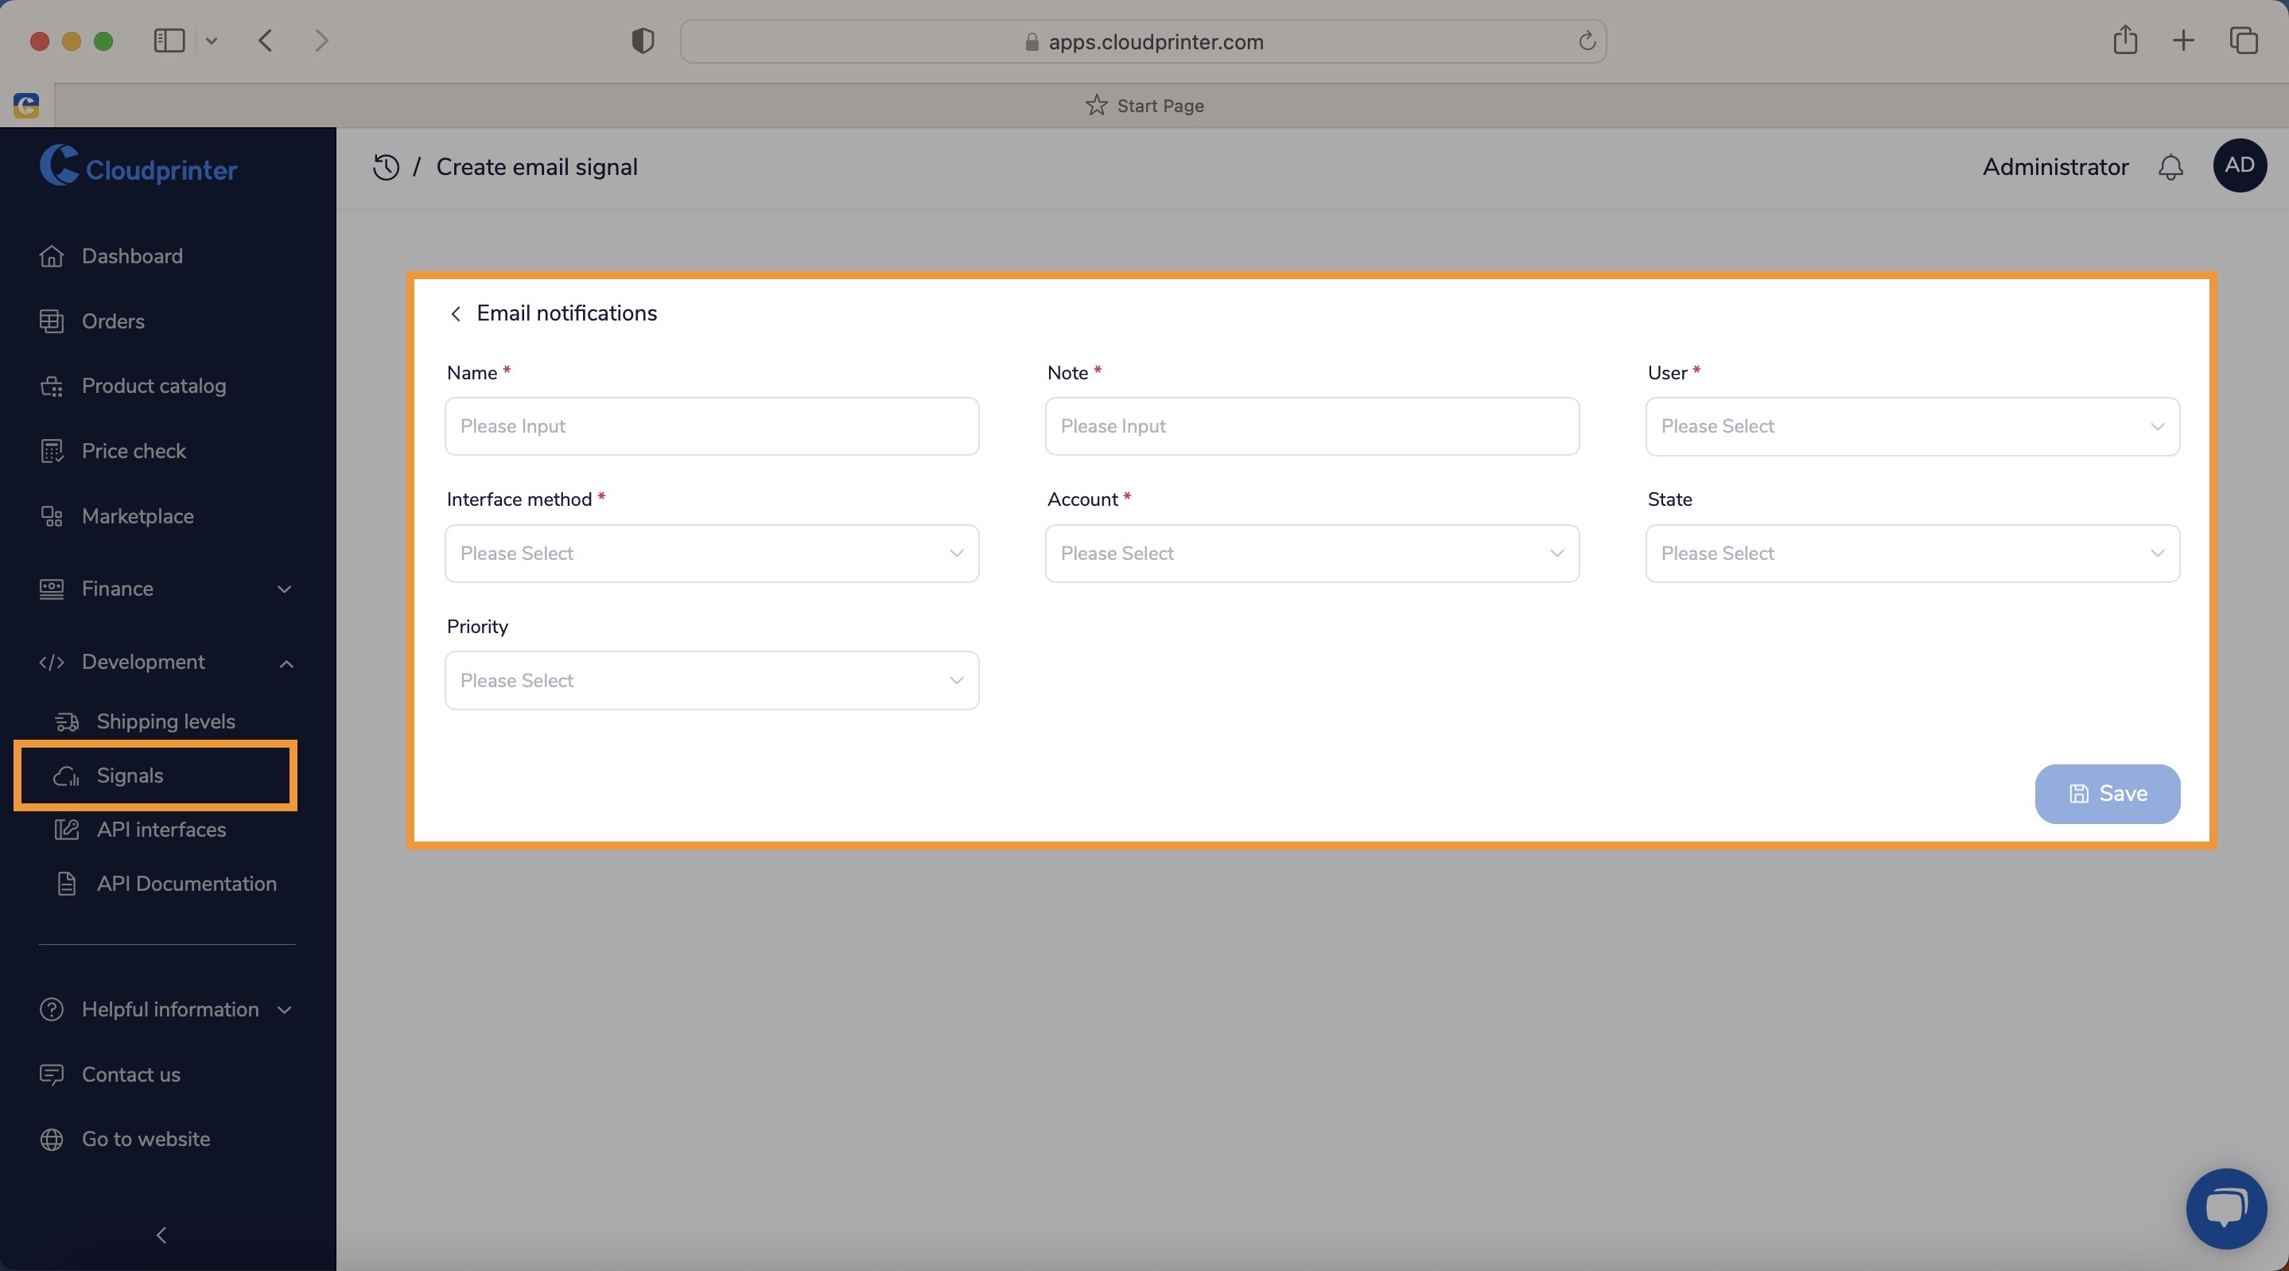Screen dimensions: 2289x1271
Task: Click the AD user avatar
Action: [2239, 165]
